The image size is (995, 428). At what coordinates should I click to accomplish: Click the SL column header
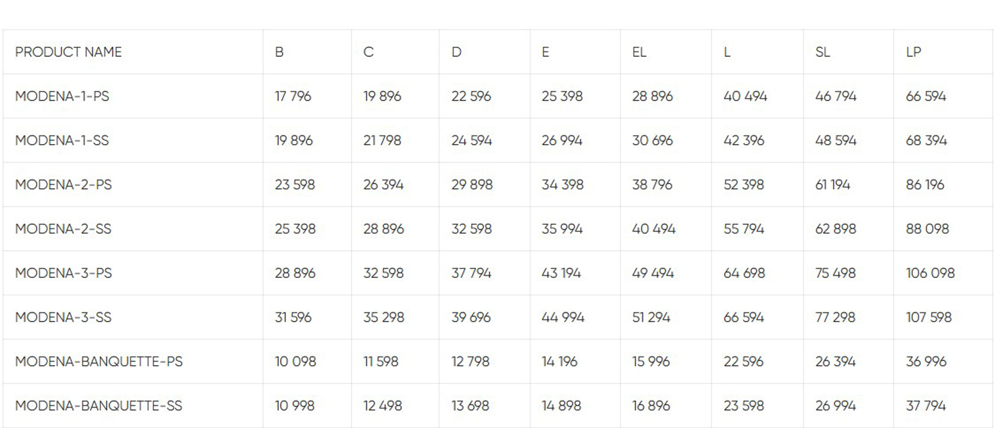click(822, 52)
